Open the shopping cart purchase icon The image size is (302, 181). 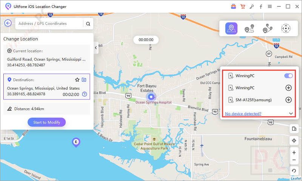pyautogui.click(x=243, y=6)
